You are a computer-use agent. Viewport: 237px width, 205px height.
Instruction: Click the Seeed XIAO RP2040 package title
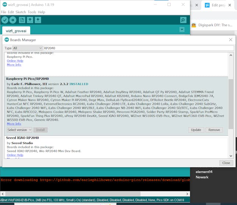point(22,138)
